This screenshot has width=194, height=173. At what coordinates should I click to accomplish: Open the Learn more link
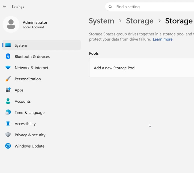point(162,39)
